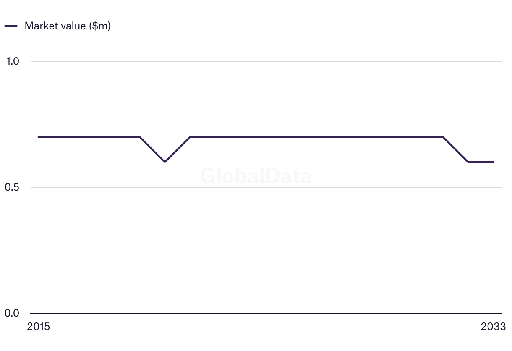Click the 0.5 horizontal gridline
The width and height of the screenshot is (512, 351).
point(266,187)
